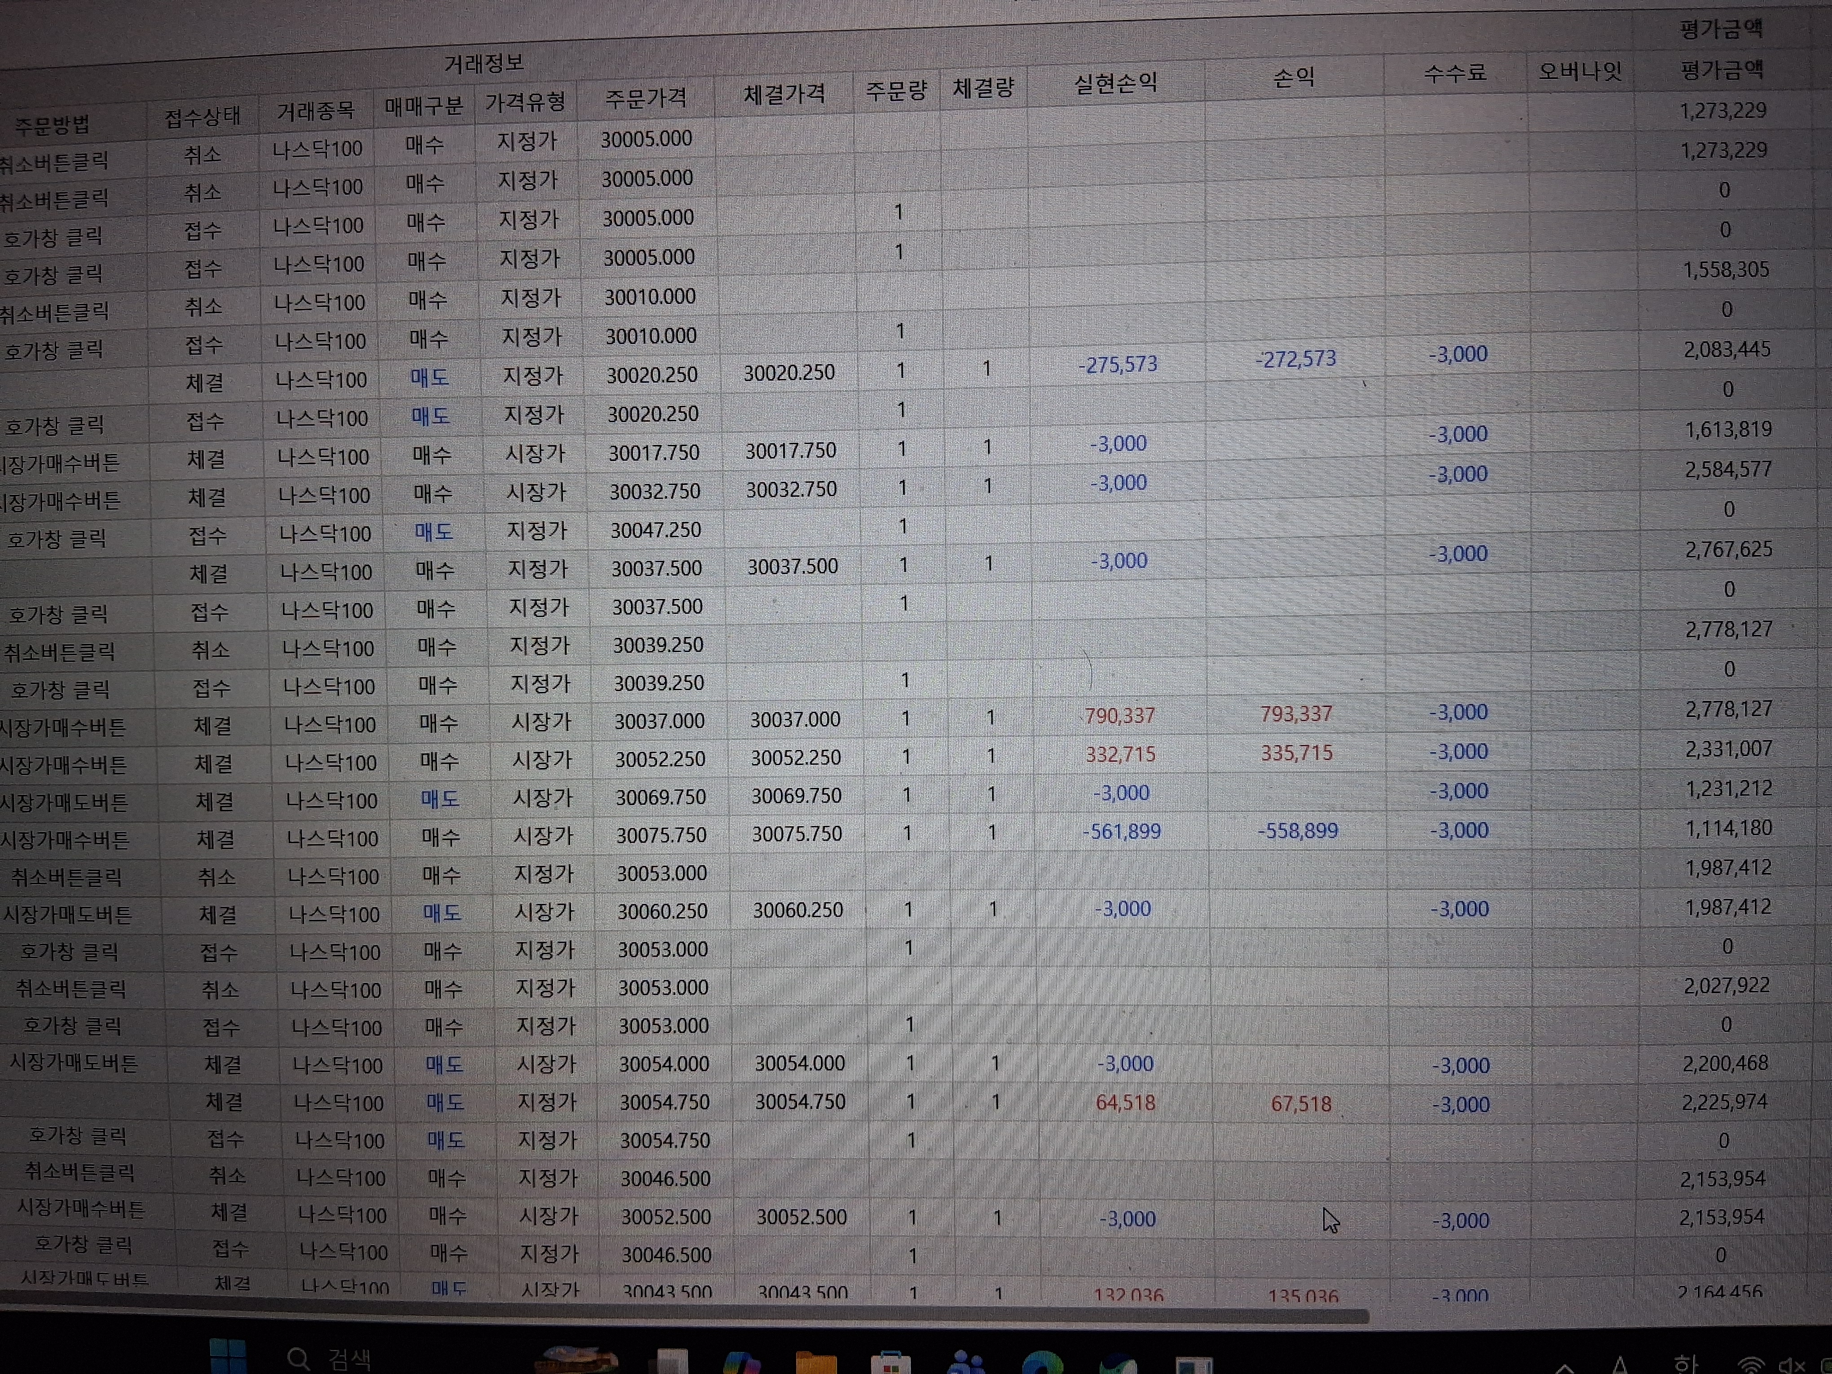Click the 실현손익 column header
1832x1374 pixels.
click(x=1116, y=83)
